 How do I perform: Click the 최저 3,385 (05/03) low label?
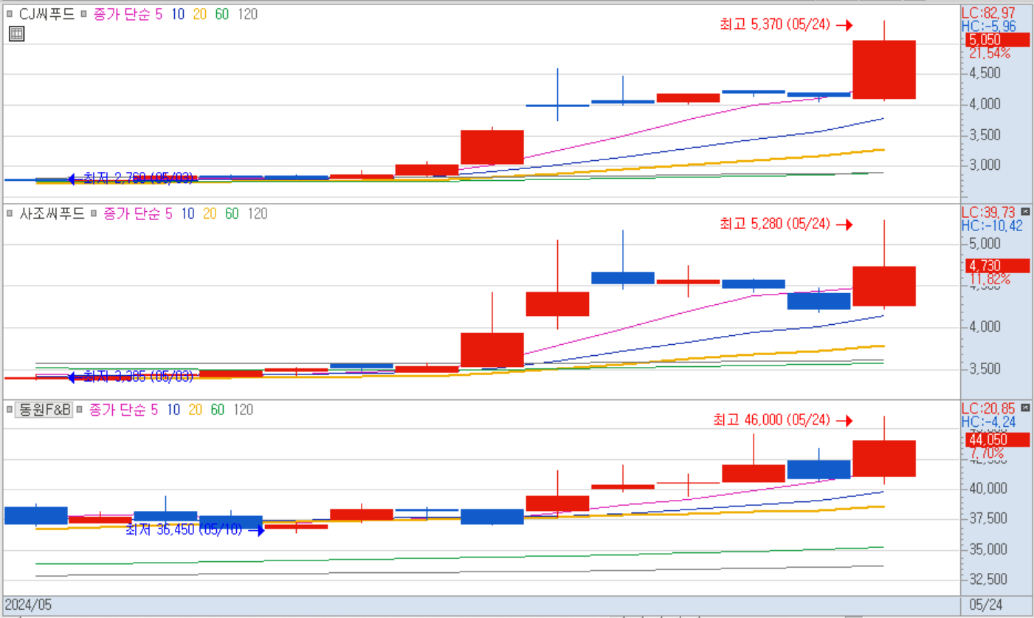[x=138, y=377]
